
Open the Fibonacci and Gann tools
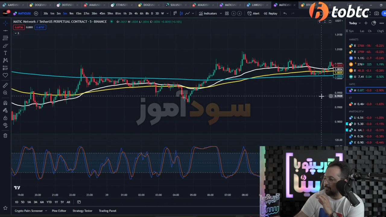(x=5, y=38)
